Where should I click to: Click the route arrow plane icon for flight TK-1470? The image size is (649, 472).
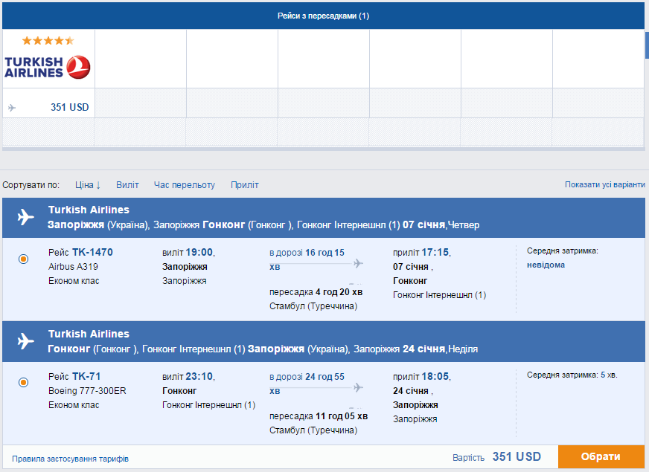[358, 263]
